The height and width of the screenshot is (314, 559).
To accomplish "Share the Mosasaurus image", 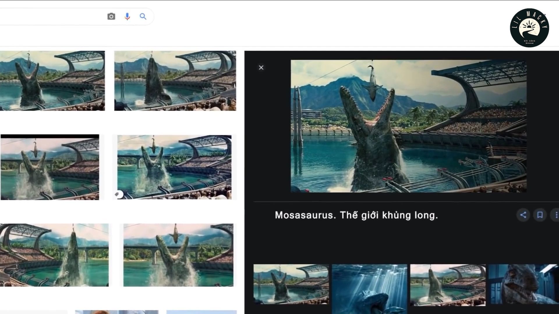I will point(523,215).
